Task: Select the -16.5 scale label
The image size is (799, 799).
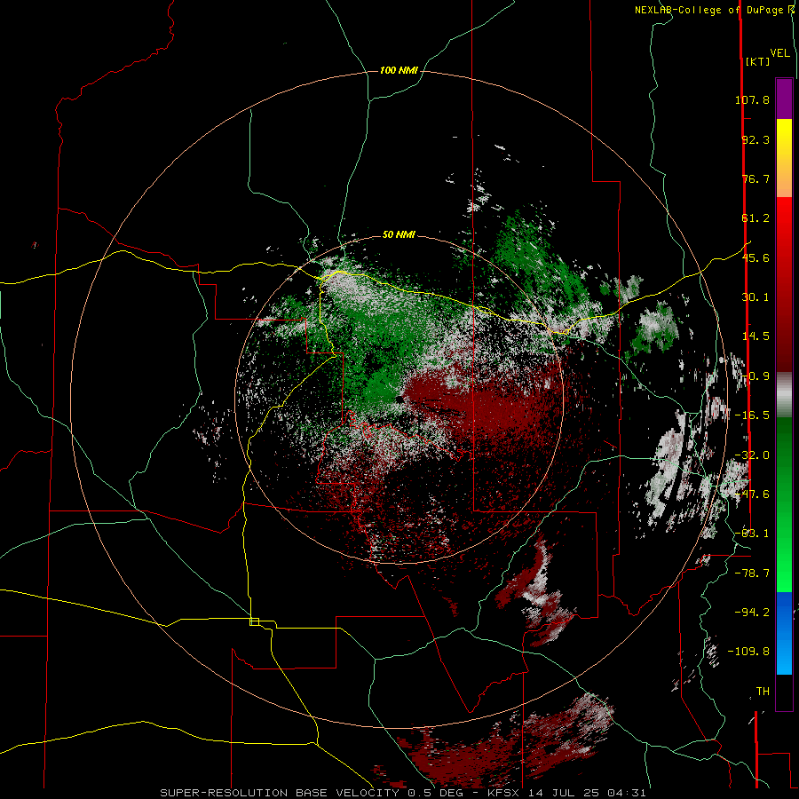Action: click(752, 415)
